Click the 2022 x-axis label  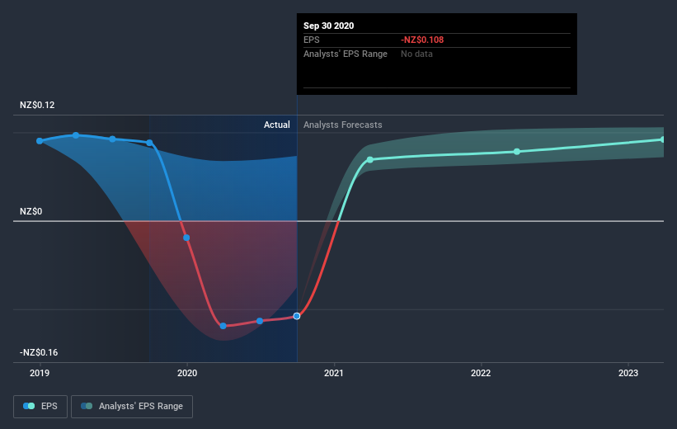[x=481, y=373]
